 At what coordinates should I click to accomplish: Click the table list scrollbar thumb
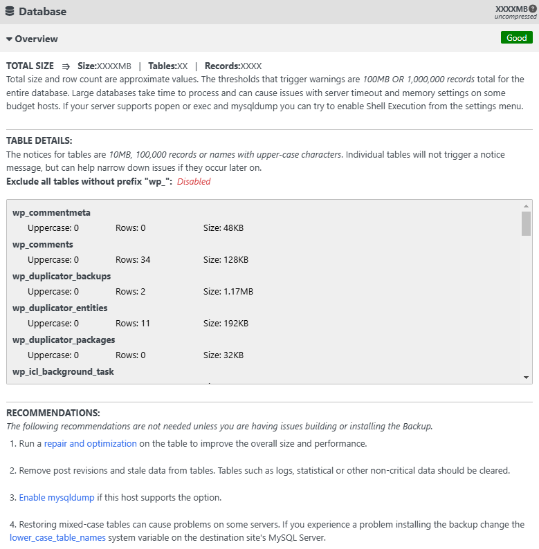527,224
